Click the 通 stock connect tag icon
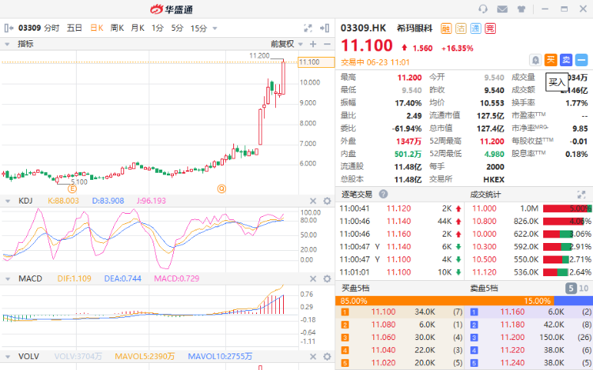Screen dimensions: 593x370 point(475,28)
